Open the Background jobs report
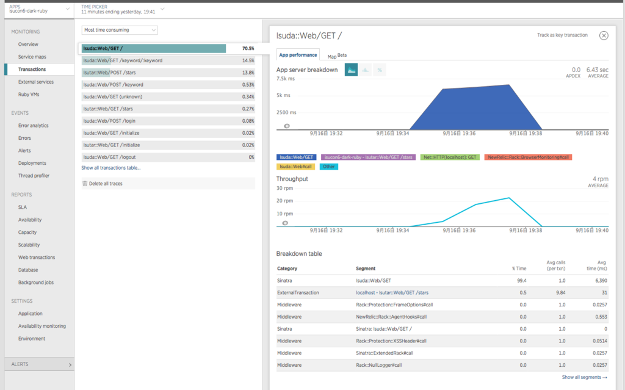This screenshot has width=625, height=390. click(x=35, y=283)
